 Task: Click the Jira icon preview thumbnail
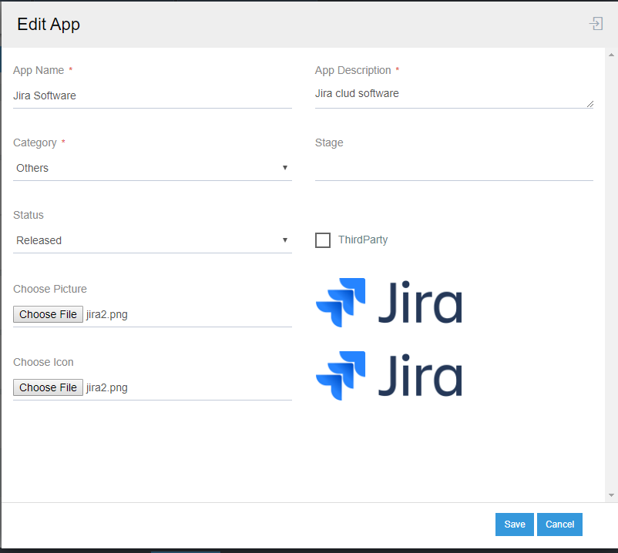point(389,376)
